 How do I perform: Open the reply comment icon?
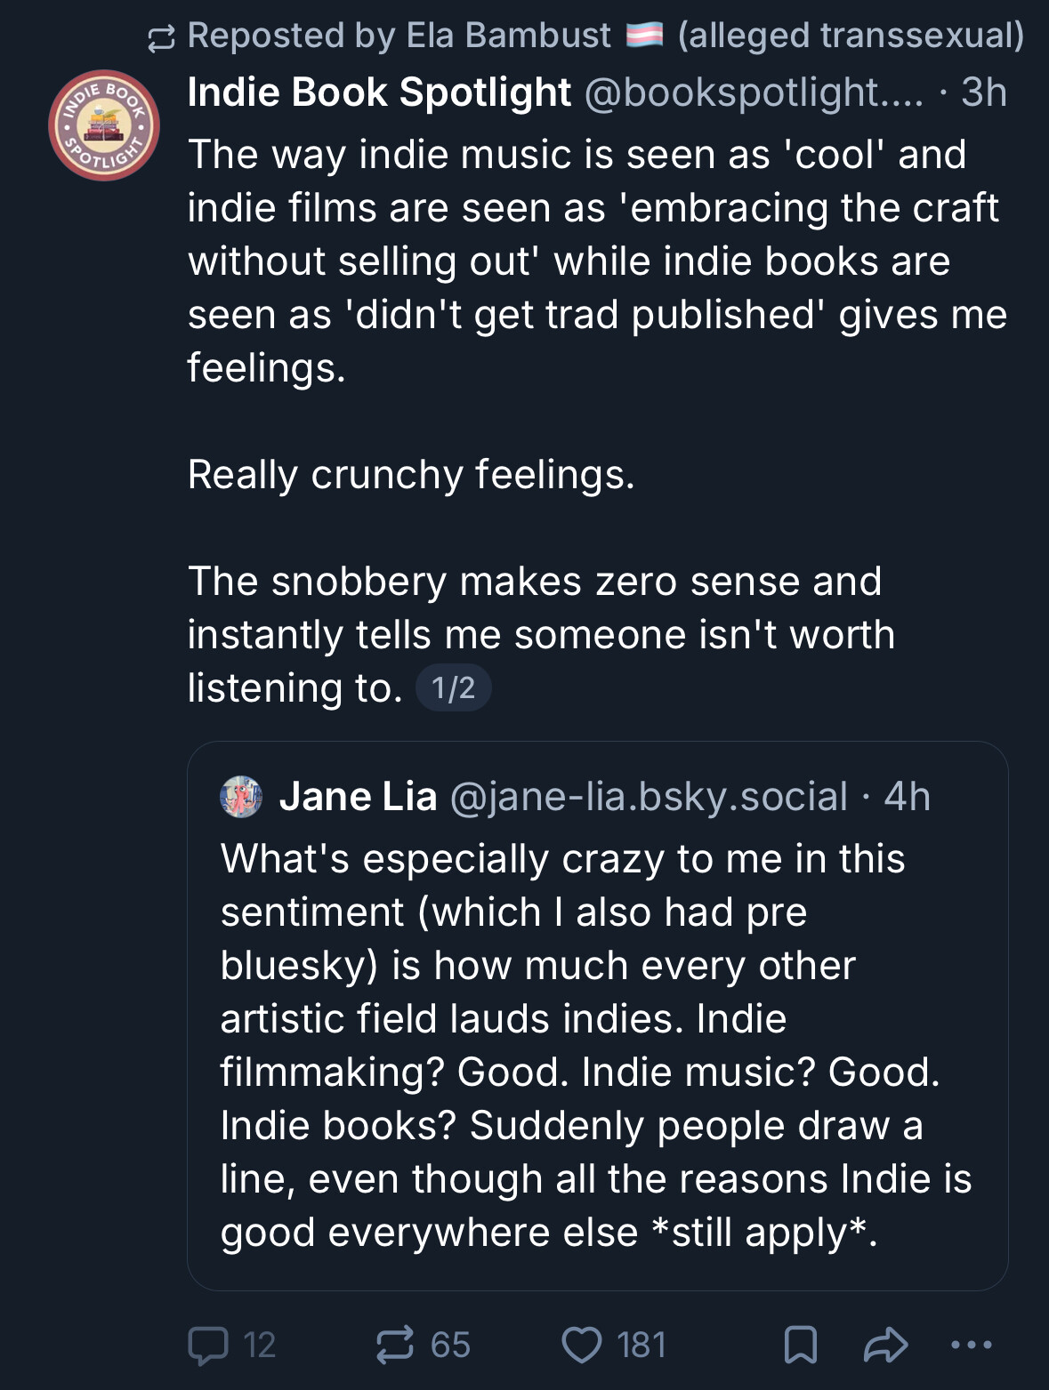click(x=208, y=1345)
